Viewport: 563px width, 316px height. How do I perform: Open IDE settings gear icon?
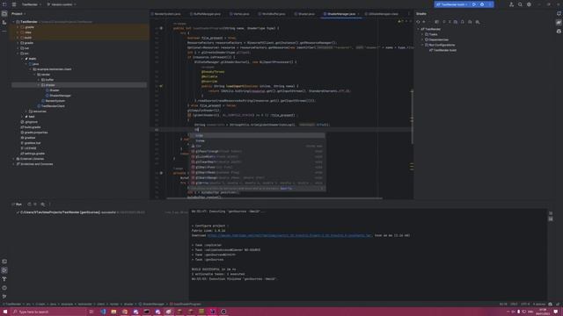[x=529, y=4]
